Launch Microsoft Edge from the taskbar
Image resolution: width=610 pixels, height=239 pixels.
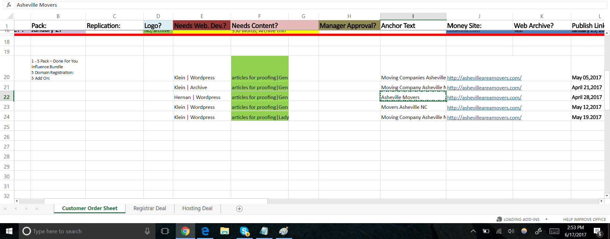(x=205, y=231)
